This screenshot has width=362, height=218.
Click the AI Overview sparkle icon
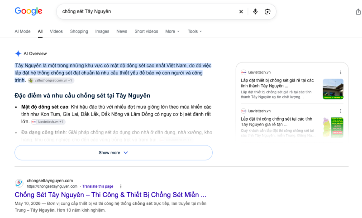point(18,53)
